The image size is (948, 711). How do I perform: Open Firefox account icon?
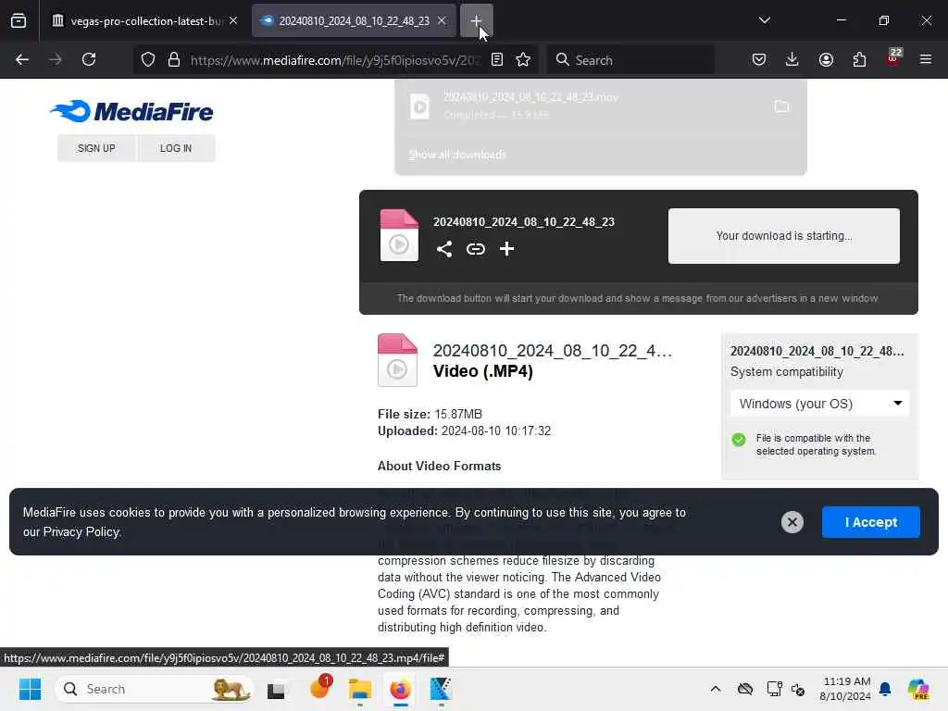(x=826, y=59)
